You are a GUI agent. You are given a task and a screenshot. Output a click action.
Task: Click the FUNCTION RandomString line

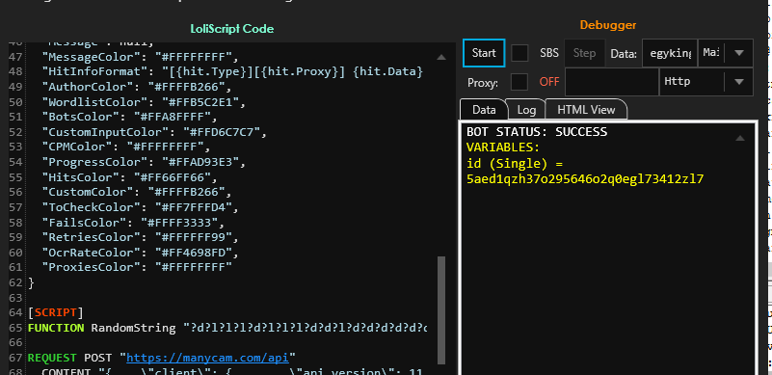pos(227,328)
